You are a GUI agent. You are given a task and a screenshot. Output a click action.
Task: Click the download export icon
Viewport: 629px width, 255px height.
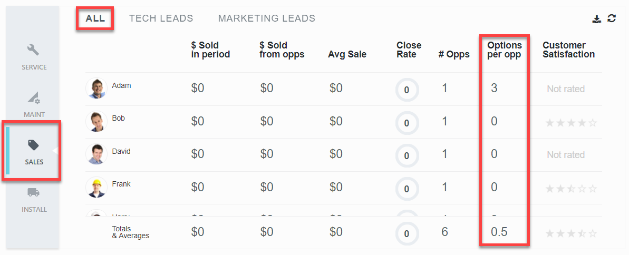click(x=597, y=19)
